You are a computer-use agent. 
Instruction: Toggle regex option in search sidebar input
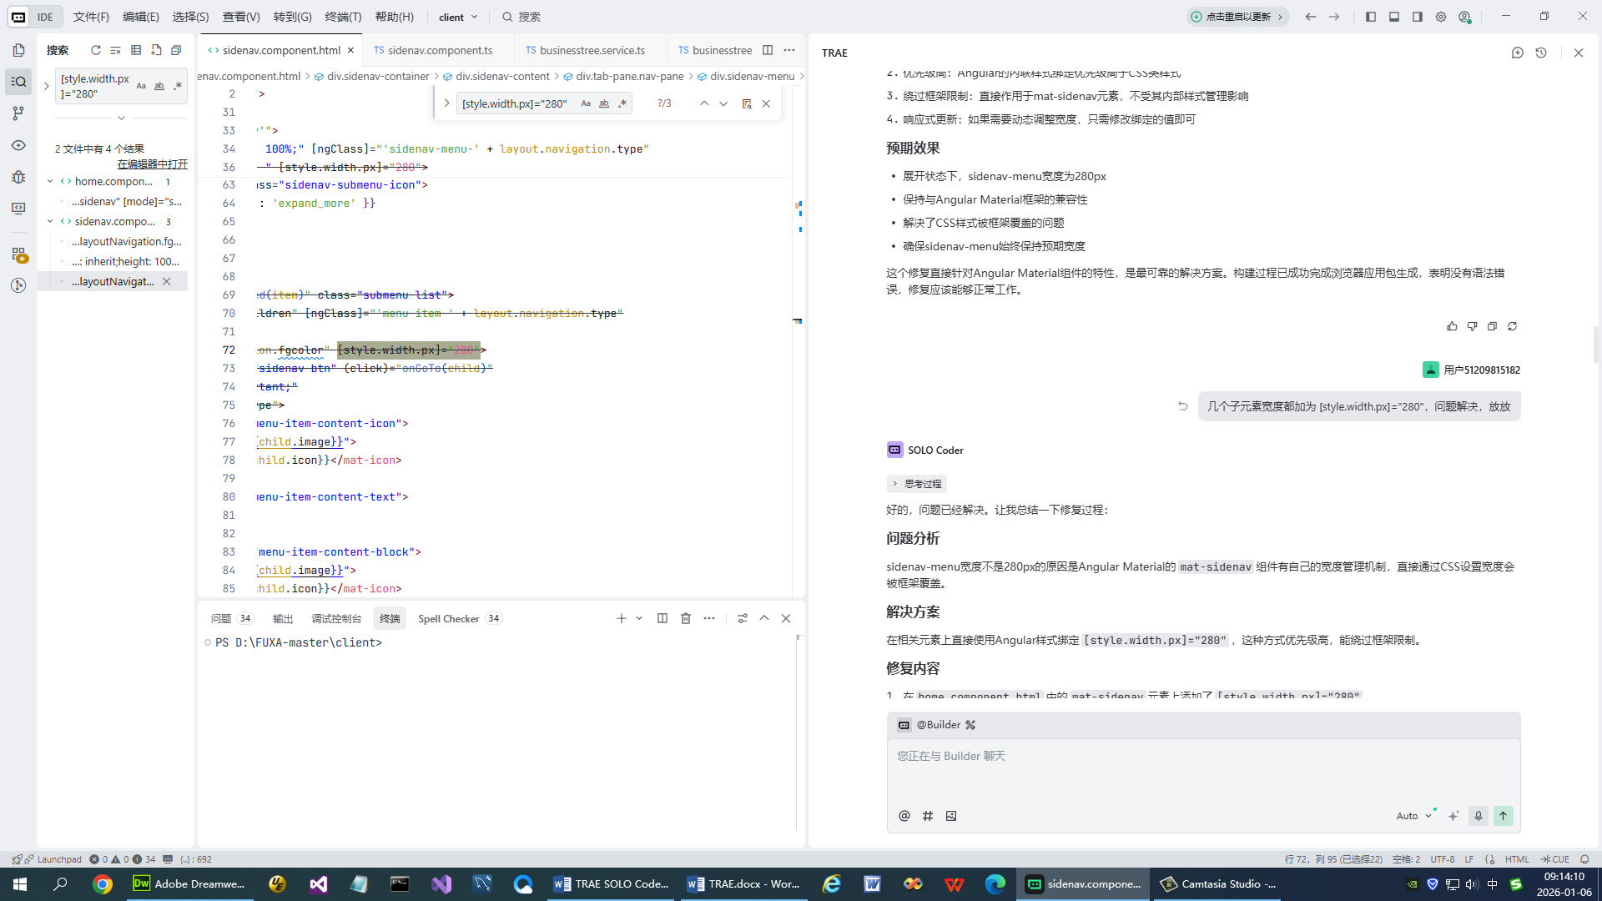pyautogui.click(x=178, y=86)
